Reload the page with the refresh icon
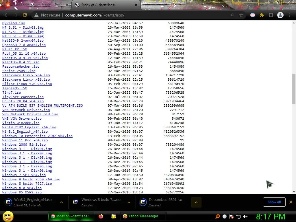 pos(25,15)
